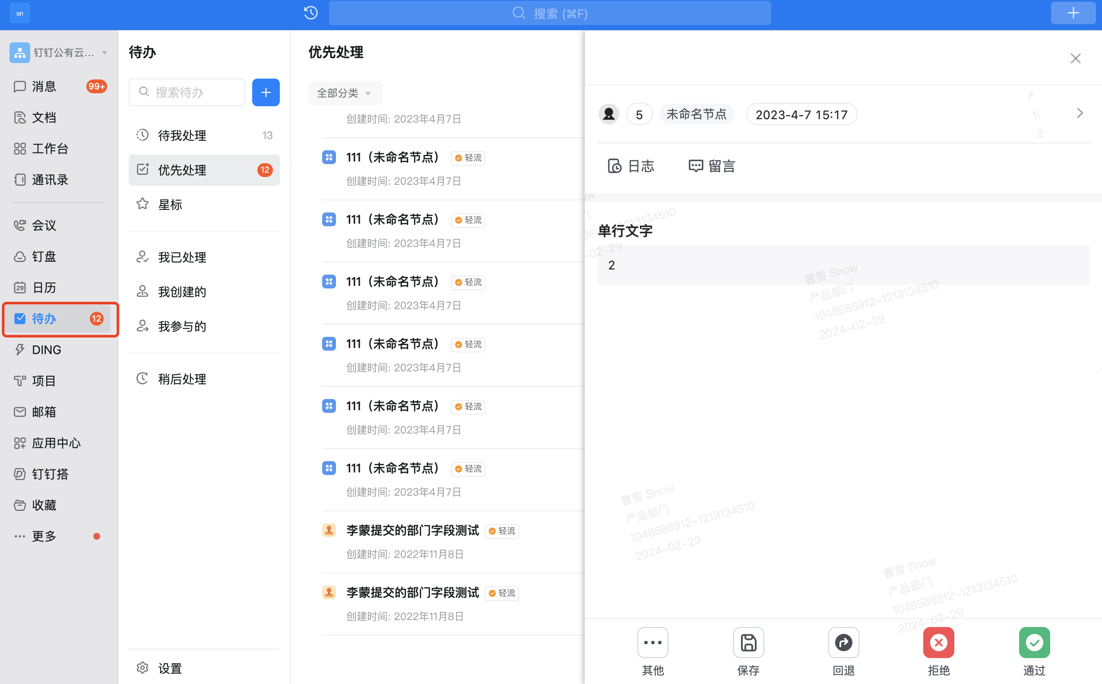Open DING in the left sidebar
Viewport: 1102px width, 684px height.
click(59, 350)
